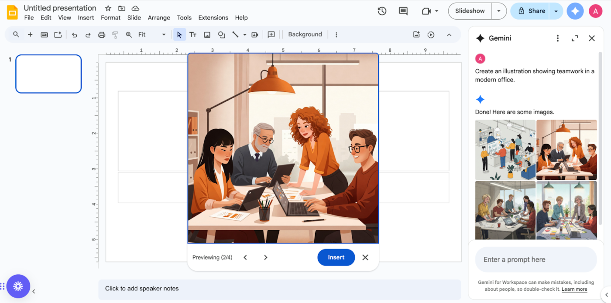Expand the Gemini panel to full size
The height and width of the screenshot is (303, 611).
[574, 38]
